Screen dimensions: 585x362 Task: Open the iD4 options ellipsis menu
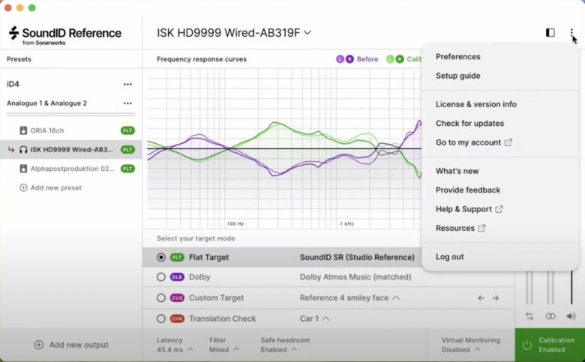pyautogui.click(x=127, y=84)
